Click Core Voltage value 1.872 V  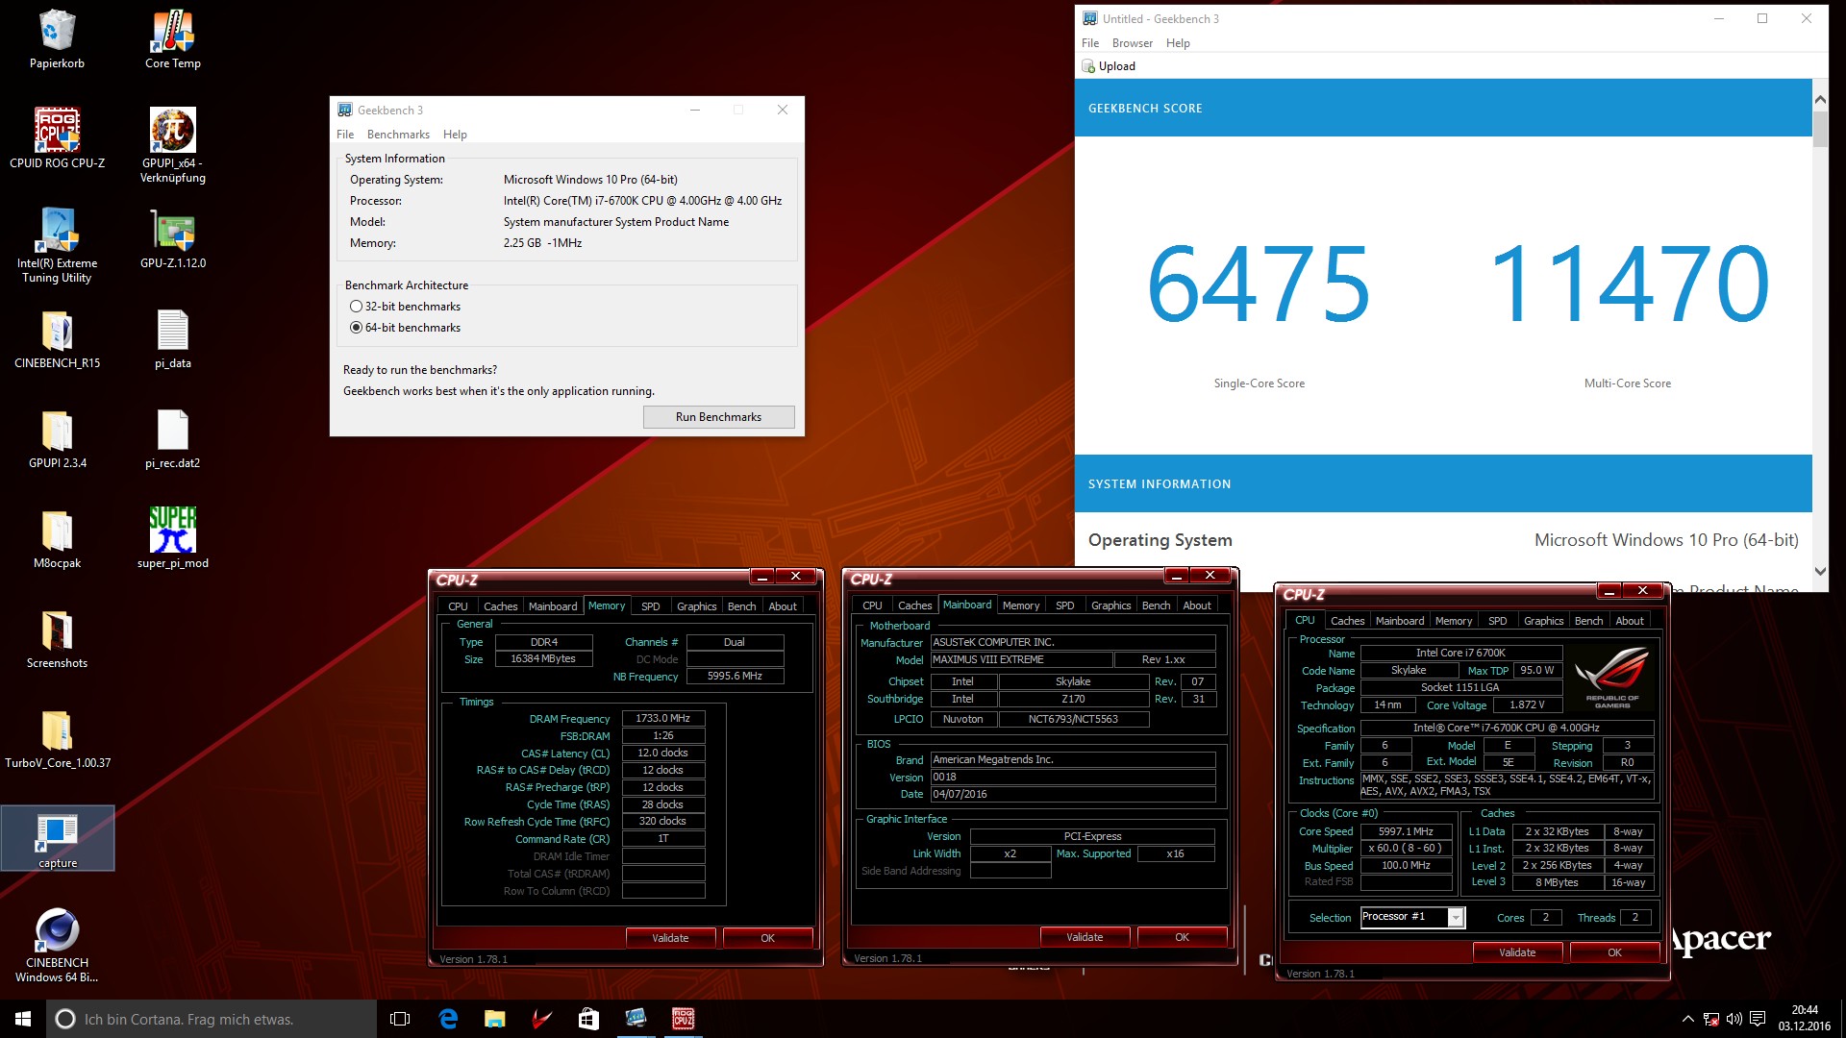tap(1527, 704)
